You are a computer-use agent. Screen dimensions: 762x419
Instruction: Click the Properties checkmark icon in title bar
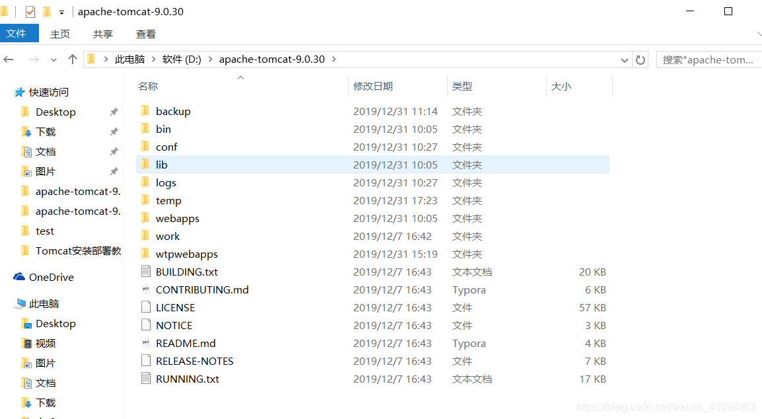click(x=30, y=12)
